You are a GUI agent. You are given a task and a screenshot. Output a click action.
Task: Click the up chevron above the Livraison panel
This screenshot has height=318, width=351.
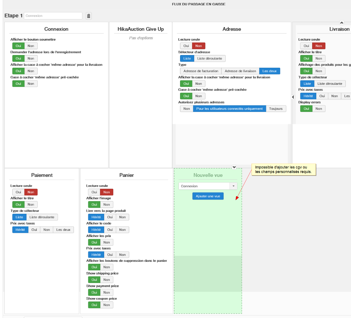pyautogui.click(x=342, y=23)
